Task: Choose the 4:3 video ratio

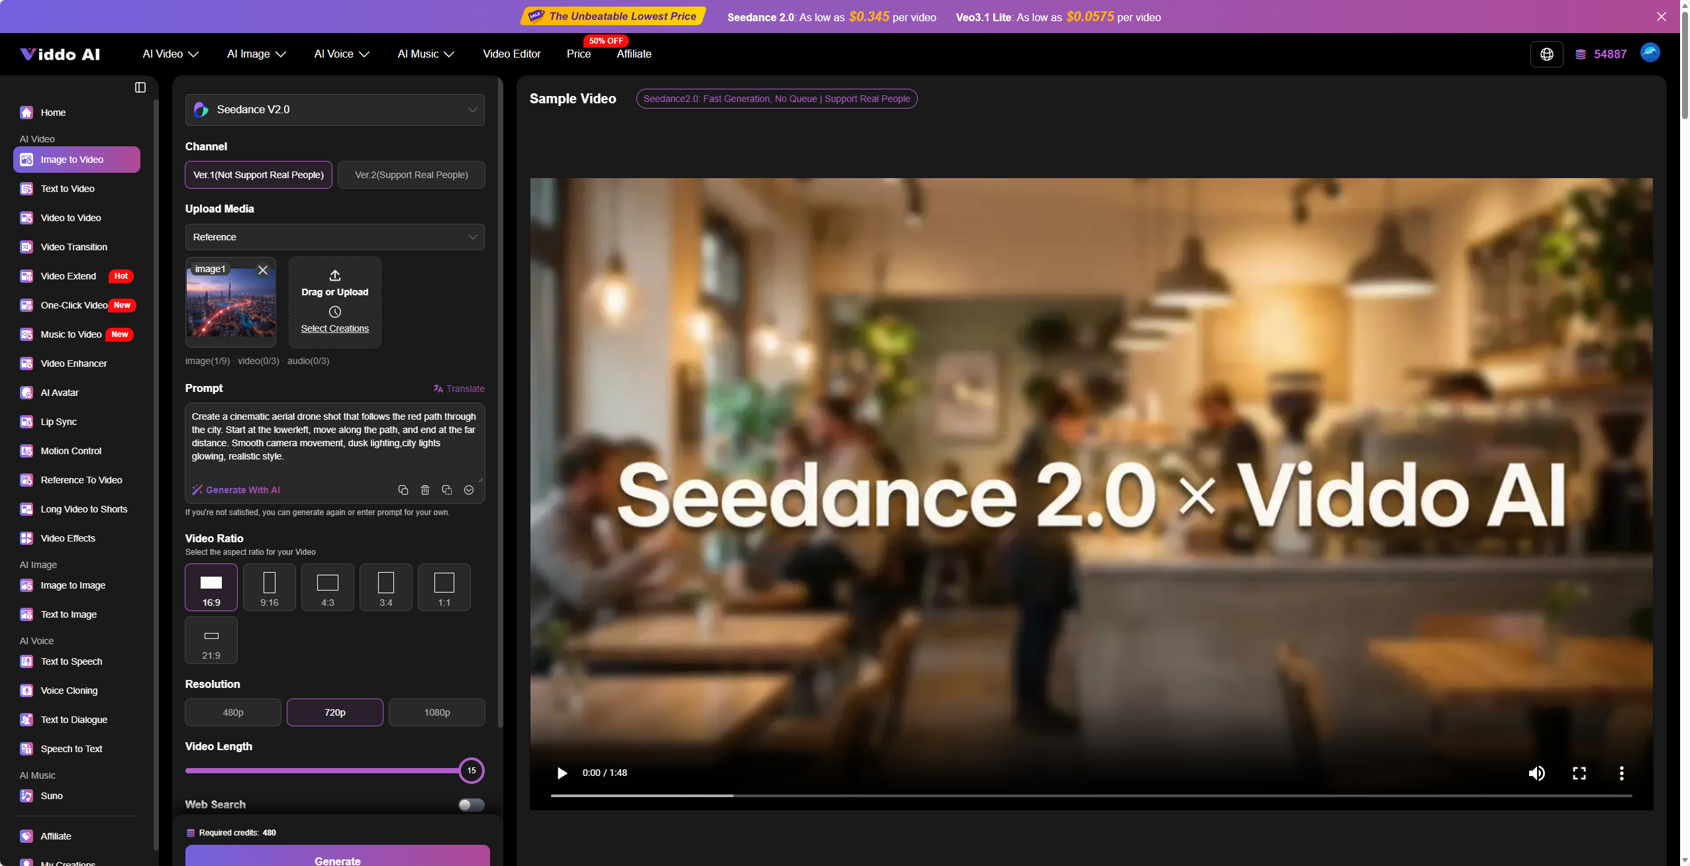Action: 328,587
